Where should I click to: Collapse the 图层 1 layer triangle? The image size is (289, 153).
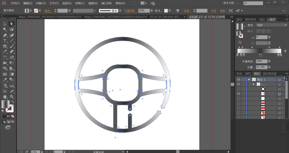tap(249, 80)
